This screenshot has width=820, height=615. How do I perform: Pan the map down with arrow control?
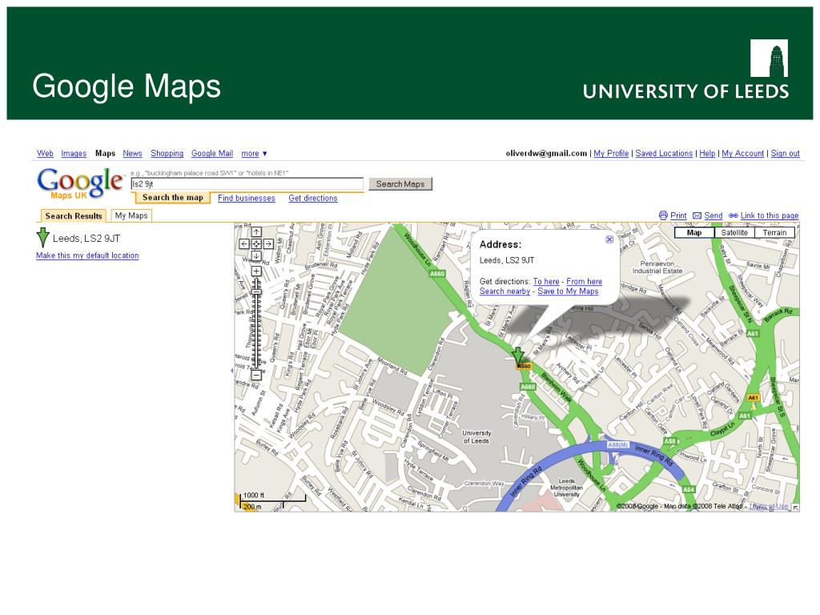click(x=256, y=255)
